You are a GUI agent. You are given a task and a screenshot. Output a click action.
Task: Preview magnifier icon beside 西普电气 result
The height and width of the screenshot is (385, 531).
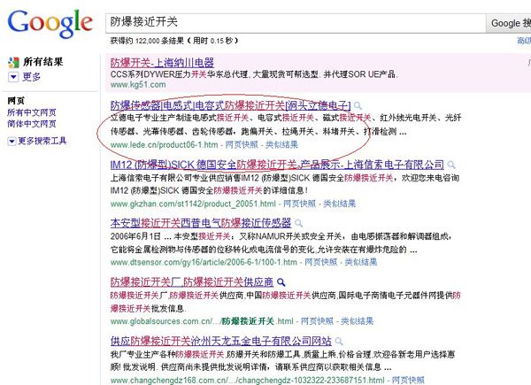[x=298, y=223]
